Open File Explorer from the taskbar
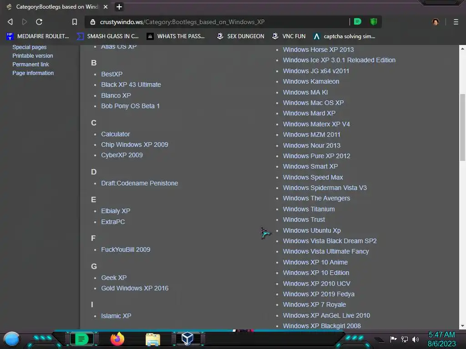466x349 pixels. point(153,339)
